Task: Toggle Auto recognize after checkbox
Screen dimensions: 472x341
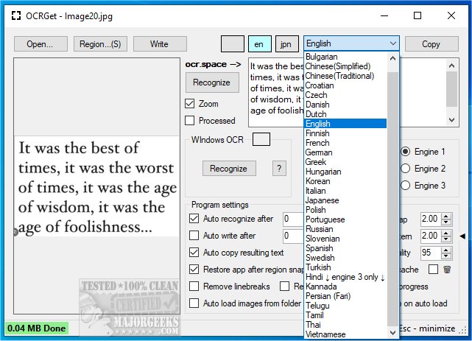Action: 194,219
